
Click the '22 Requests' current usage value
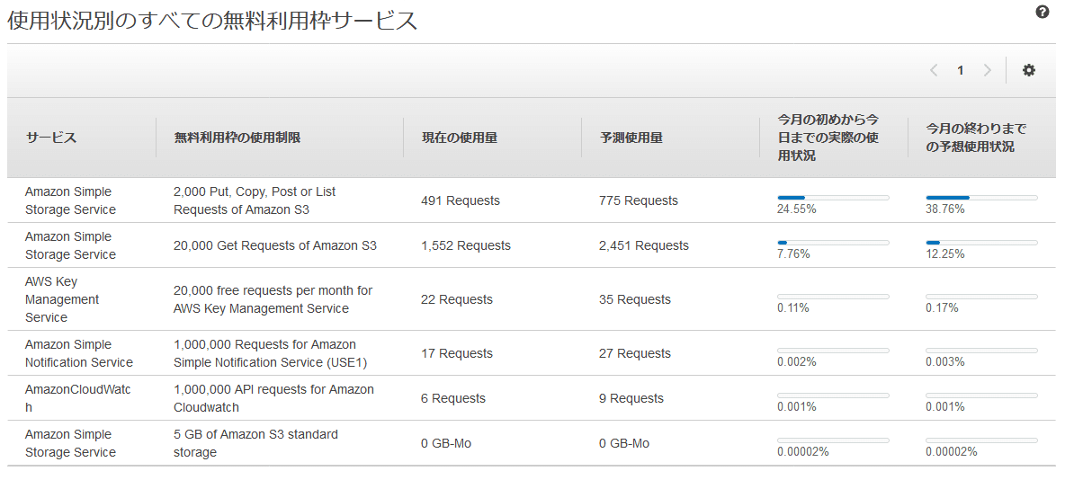[x=457, y=299]
